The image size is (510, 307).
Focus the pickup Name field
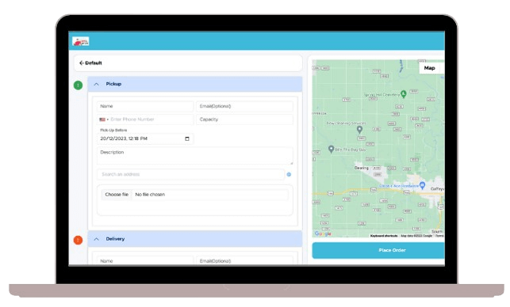coord(145,106)
